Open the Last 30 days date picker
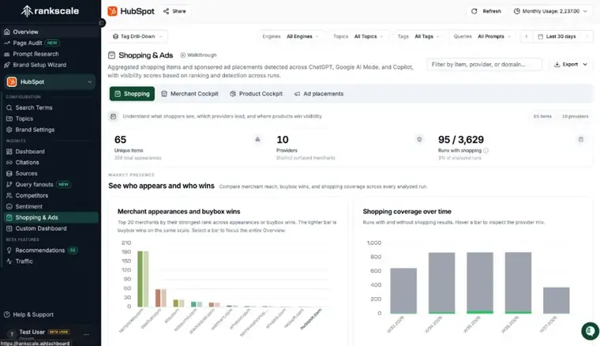The height and width of the screenshot is (346, 600). (x=557, y=36)
